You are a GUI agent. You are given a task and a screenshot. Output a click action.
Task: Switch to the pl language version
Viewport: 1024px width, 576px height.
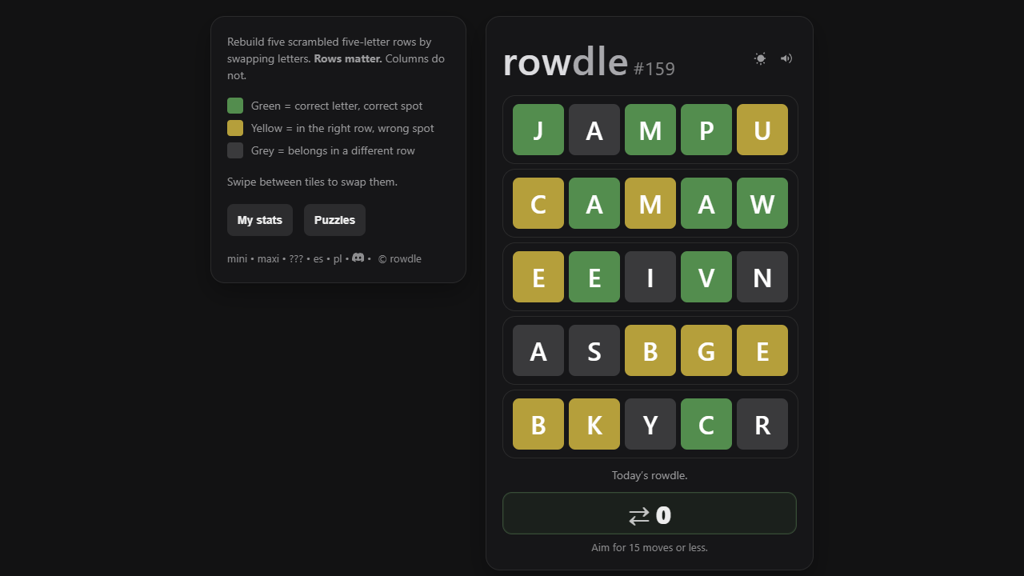click(x=338, y=259)
